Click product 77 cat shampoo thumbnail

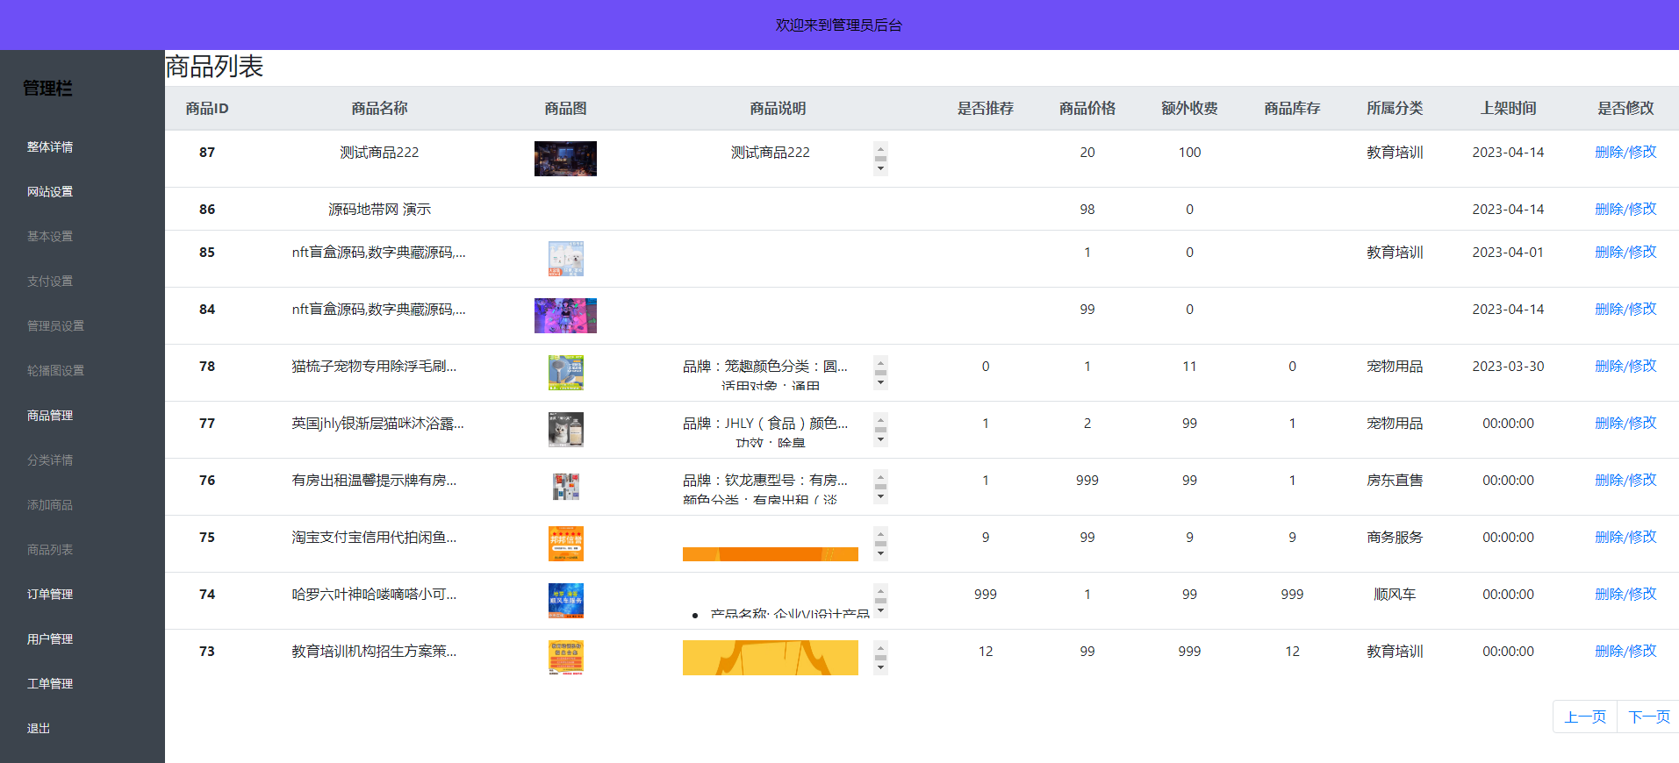[565, 430]
